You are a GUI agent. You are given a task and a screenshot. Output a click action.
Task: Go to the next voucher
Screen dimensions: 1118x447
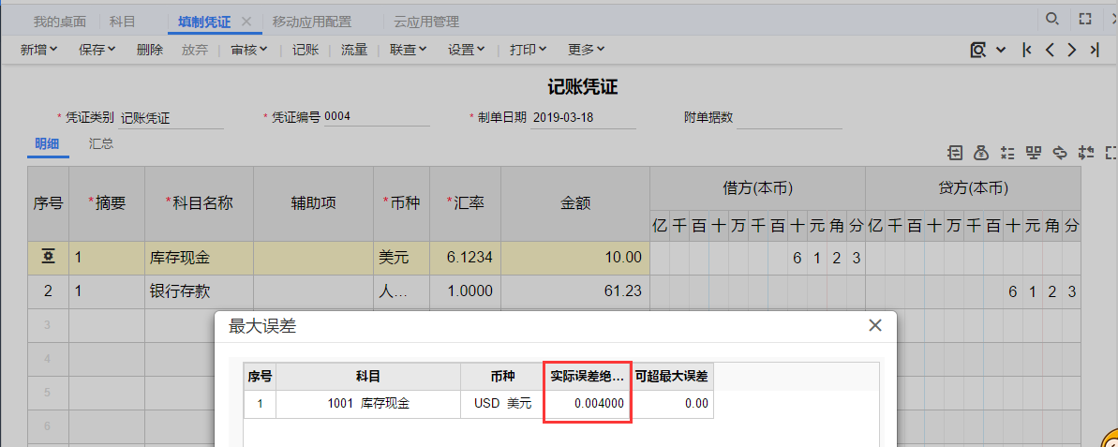(x=1072, y=50)
